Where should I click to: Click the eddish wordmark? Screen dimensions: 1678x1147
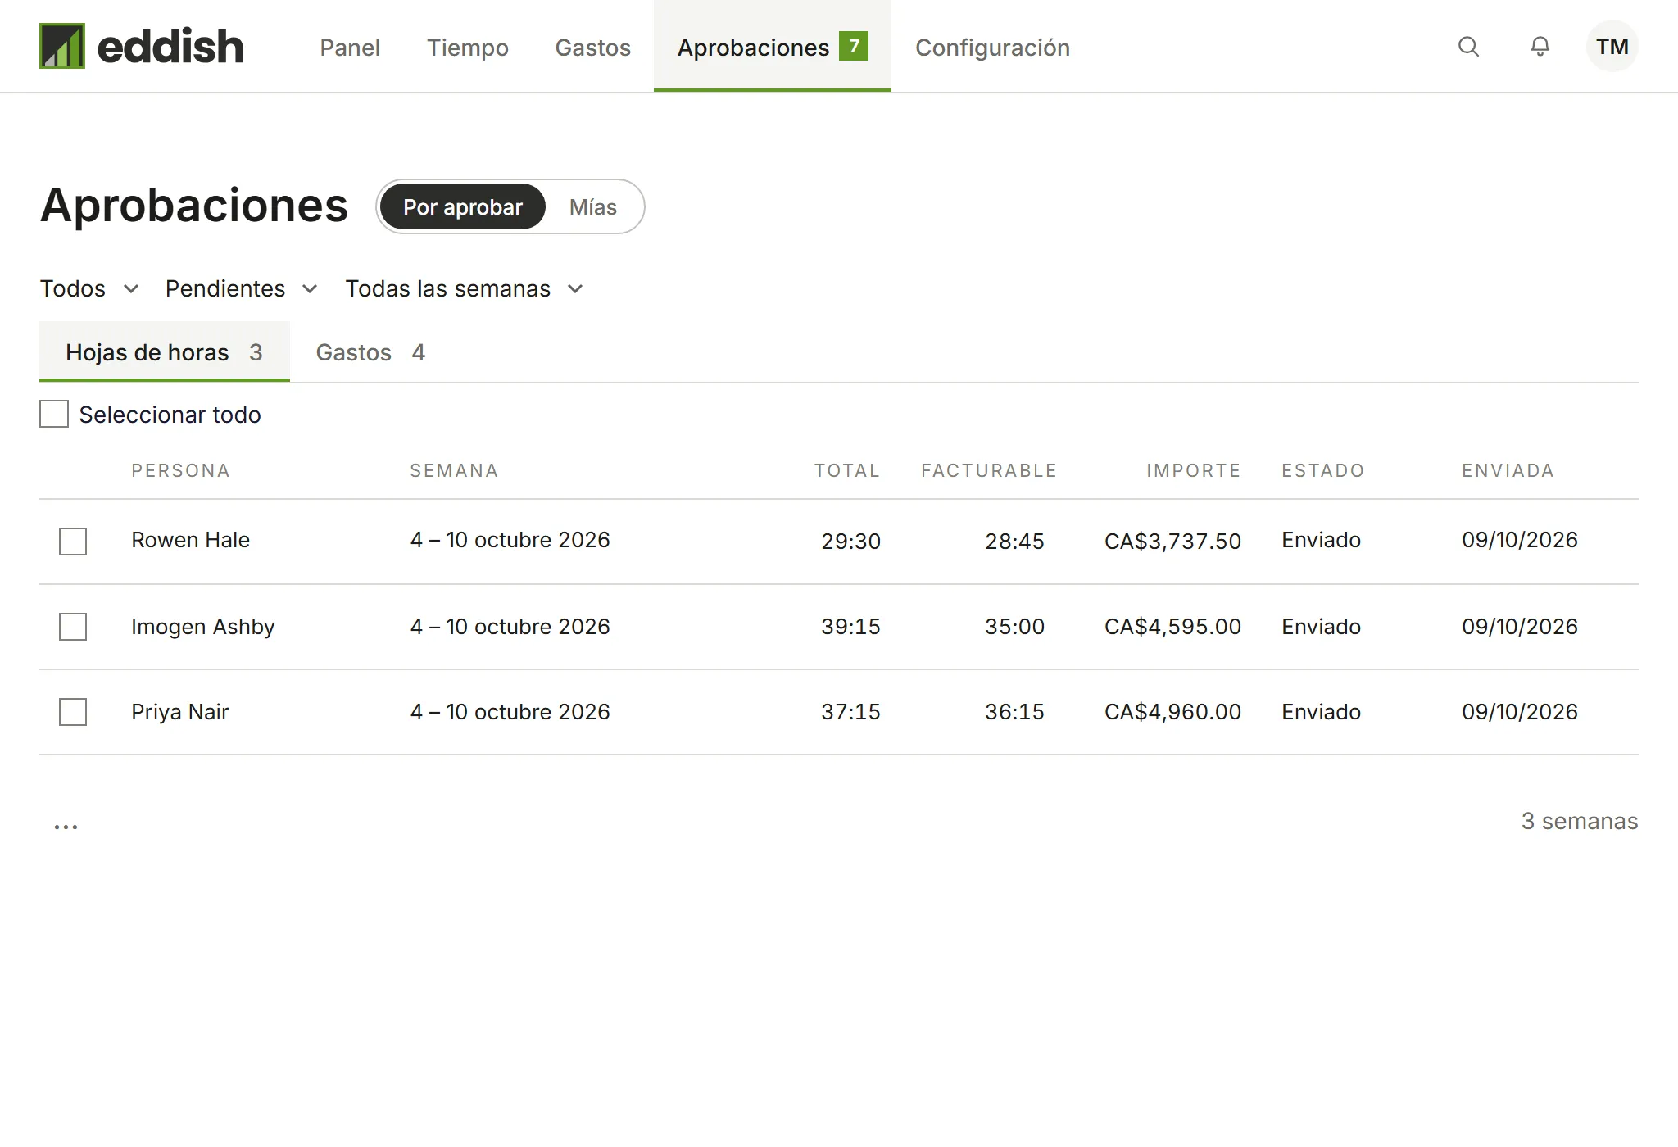pyautogui.click(x=170, y=46)
